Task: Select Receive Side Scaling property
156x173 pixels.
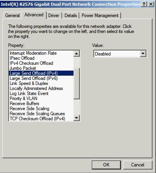Action: (x=41, y=109)
